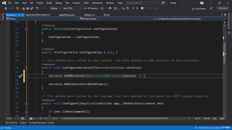This screenshot has height=130, width=232.
Task: Click the 1 reference code lens link
Action: [47, 49]
